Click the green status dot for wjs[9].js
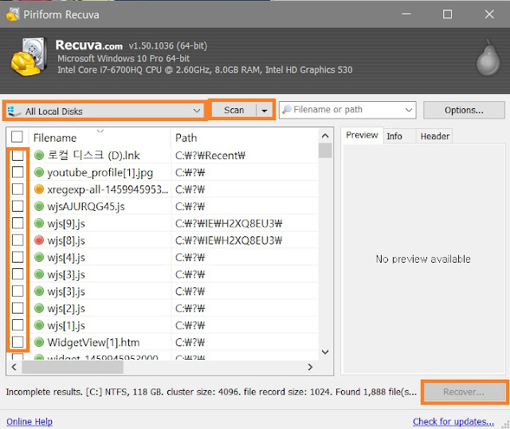This screenshot has height=429, width=510. [x=39, y=223]
